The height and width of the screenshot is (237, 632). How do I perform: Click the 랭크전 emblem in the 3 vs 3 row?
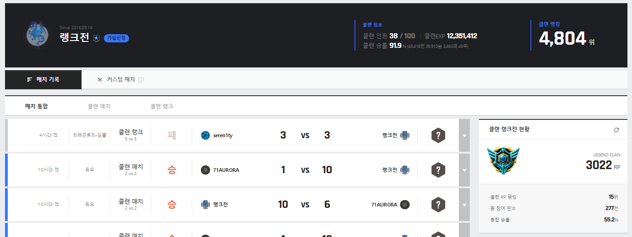point(405,135)
